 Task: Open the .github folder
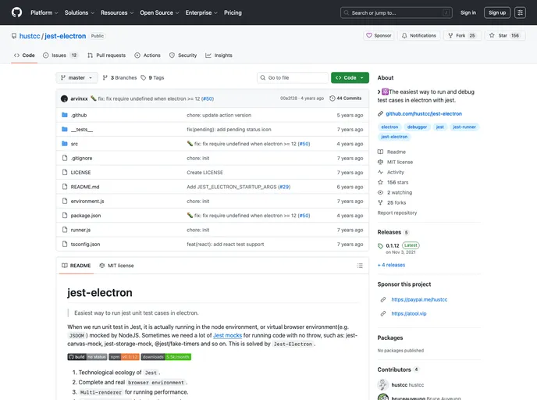[79, 115]
